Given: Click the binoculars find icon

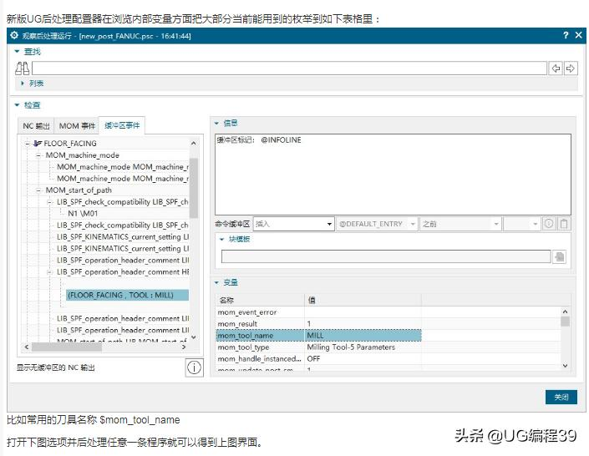Looking at the screenshot, I should pos(23,68).
